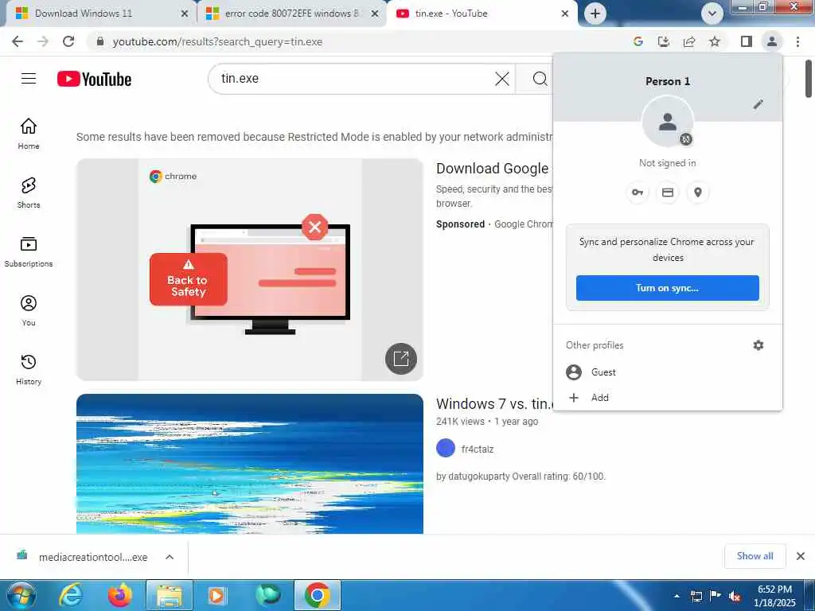Click the profile avatar button in toolbar

[x=772, y=41]
